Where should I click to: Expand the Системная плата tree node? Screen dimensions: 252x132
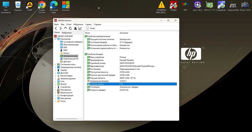[x=55, y=64]
